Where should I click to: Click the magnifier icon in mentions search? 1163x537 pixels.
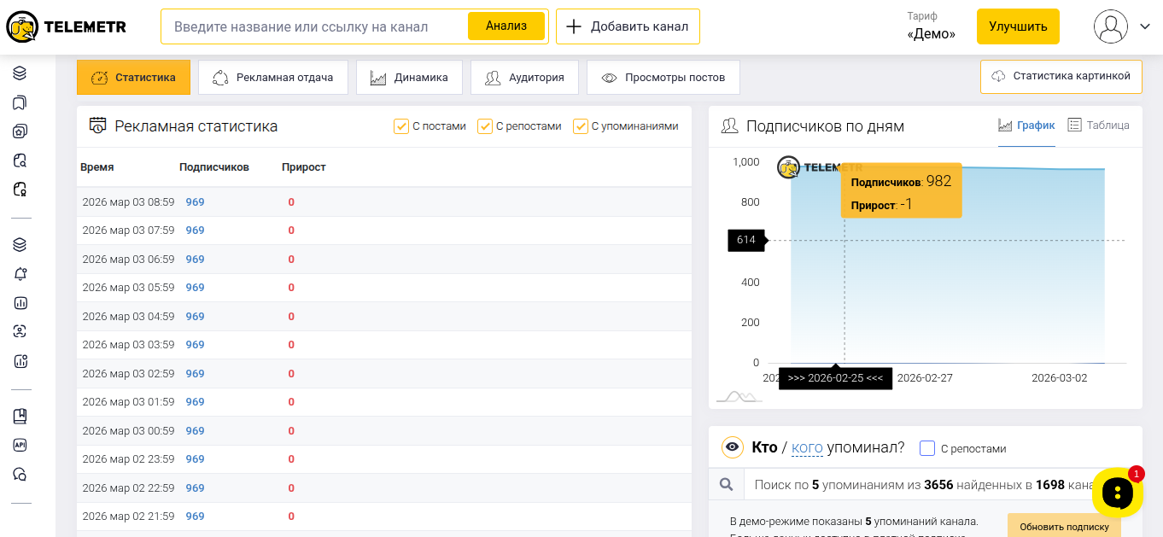[727, 485]
